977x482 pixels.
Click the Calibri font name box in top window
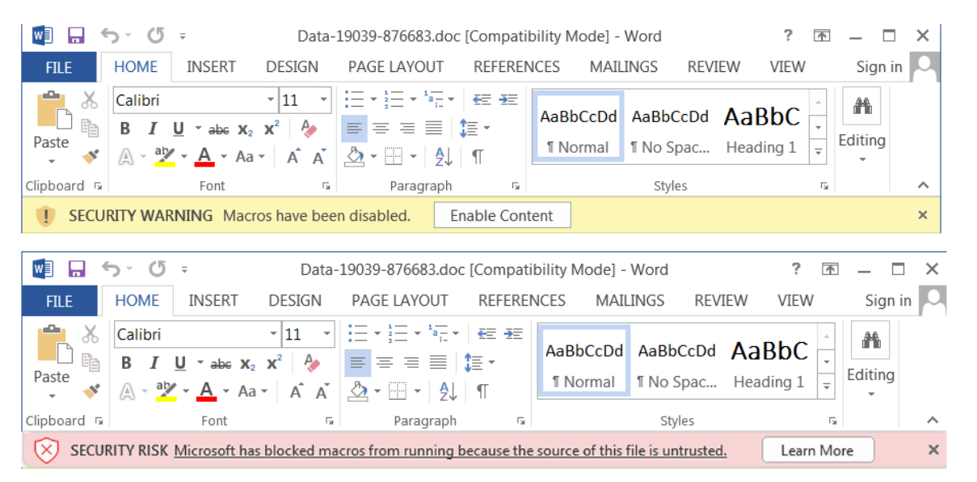(189, 100)
